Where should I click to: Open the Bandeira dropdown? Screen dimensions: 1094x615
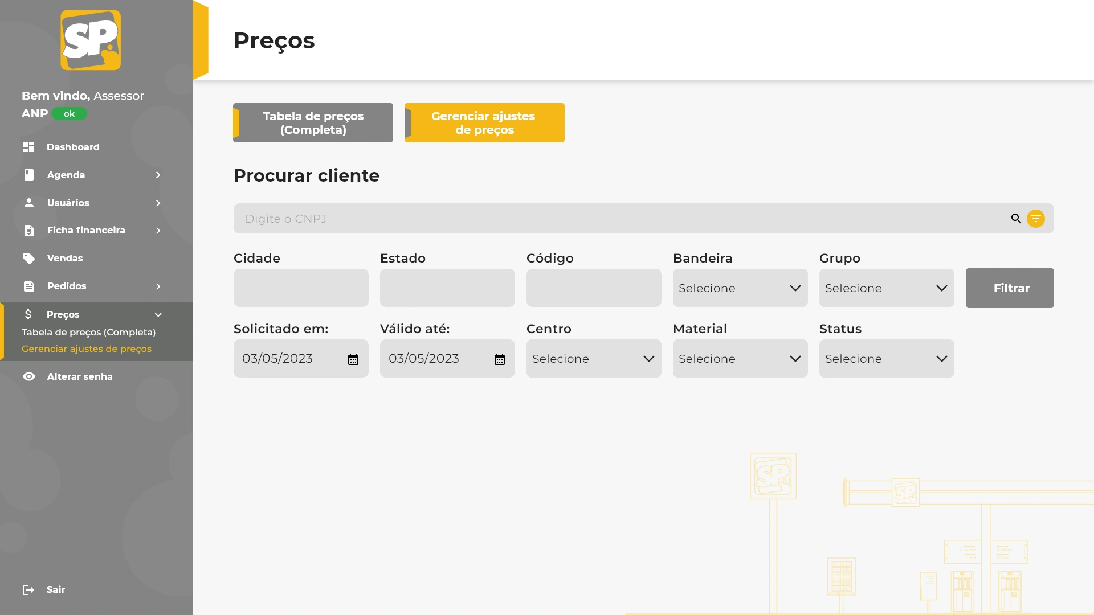tap(740, 288)
